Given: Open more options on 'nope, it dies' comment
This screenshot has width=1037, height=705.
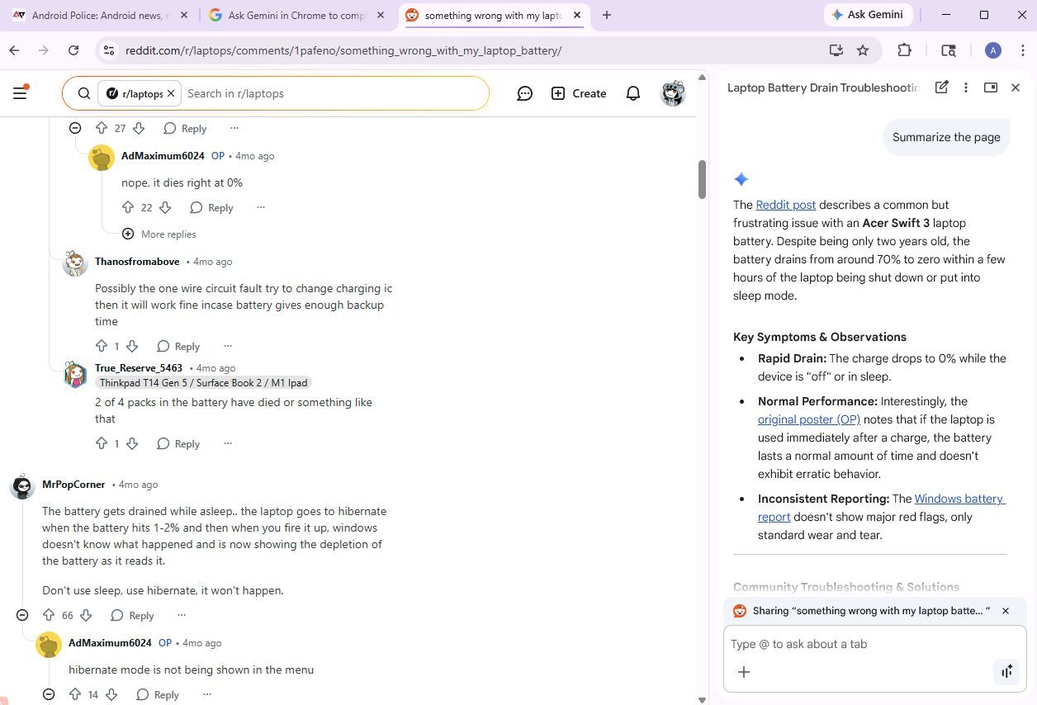Looking at the screenshot, I should click(x=261, y=207).
